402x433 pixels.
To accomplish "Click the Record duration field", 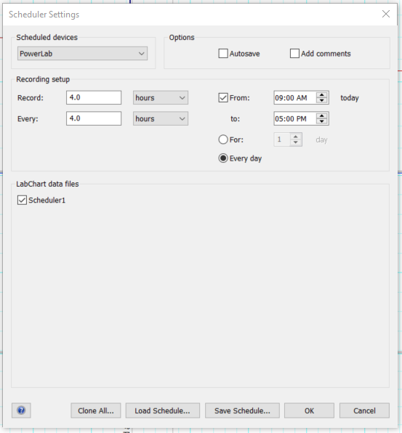I will tap(94, 97).
